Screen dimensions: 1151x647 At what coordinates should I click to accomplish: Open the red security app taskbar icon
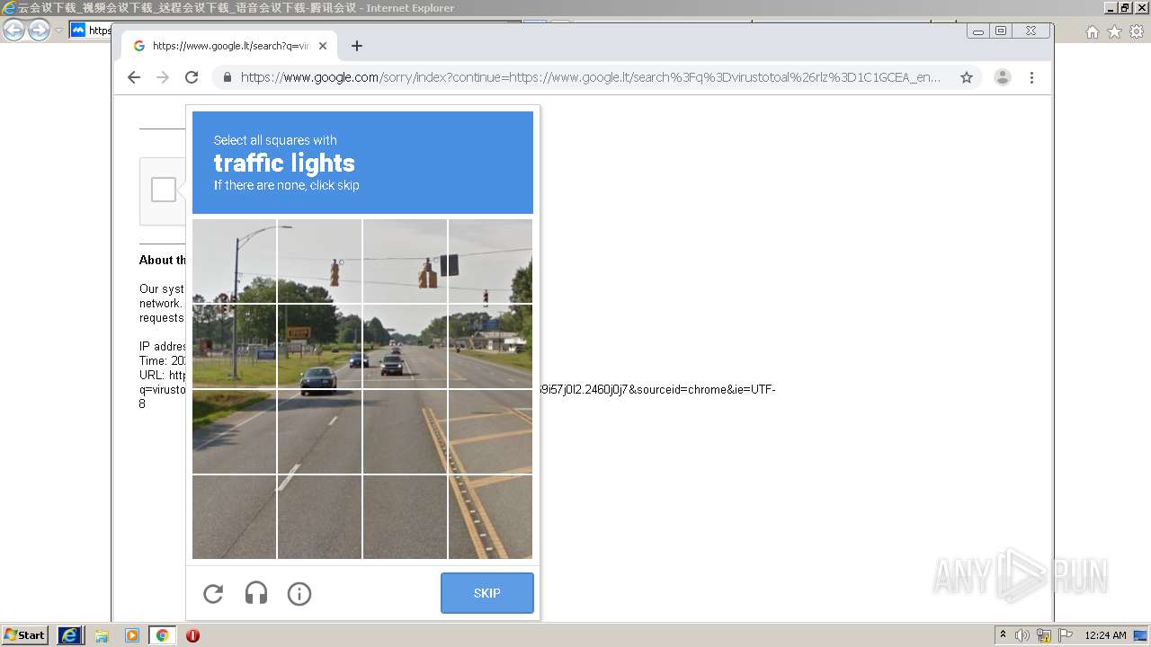(x=192, y=635)
